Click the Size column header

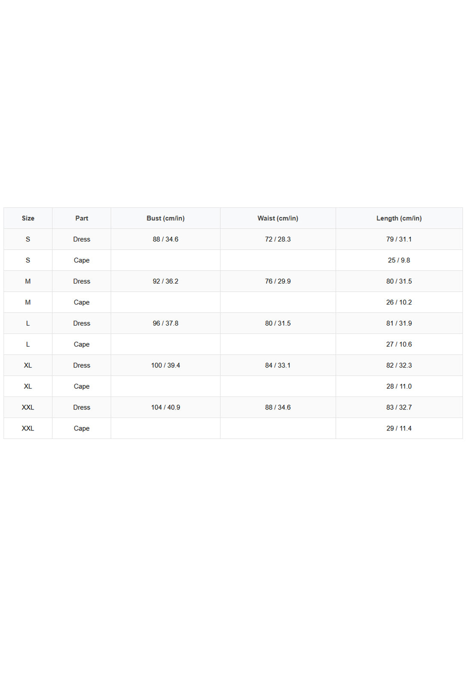pos(28,218)
